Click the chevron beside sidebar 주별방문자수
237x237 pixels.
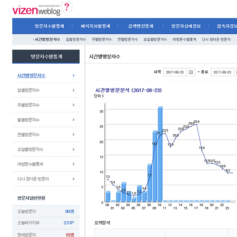[73, 105]
